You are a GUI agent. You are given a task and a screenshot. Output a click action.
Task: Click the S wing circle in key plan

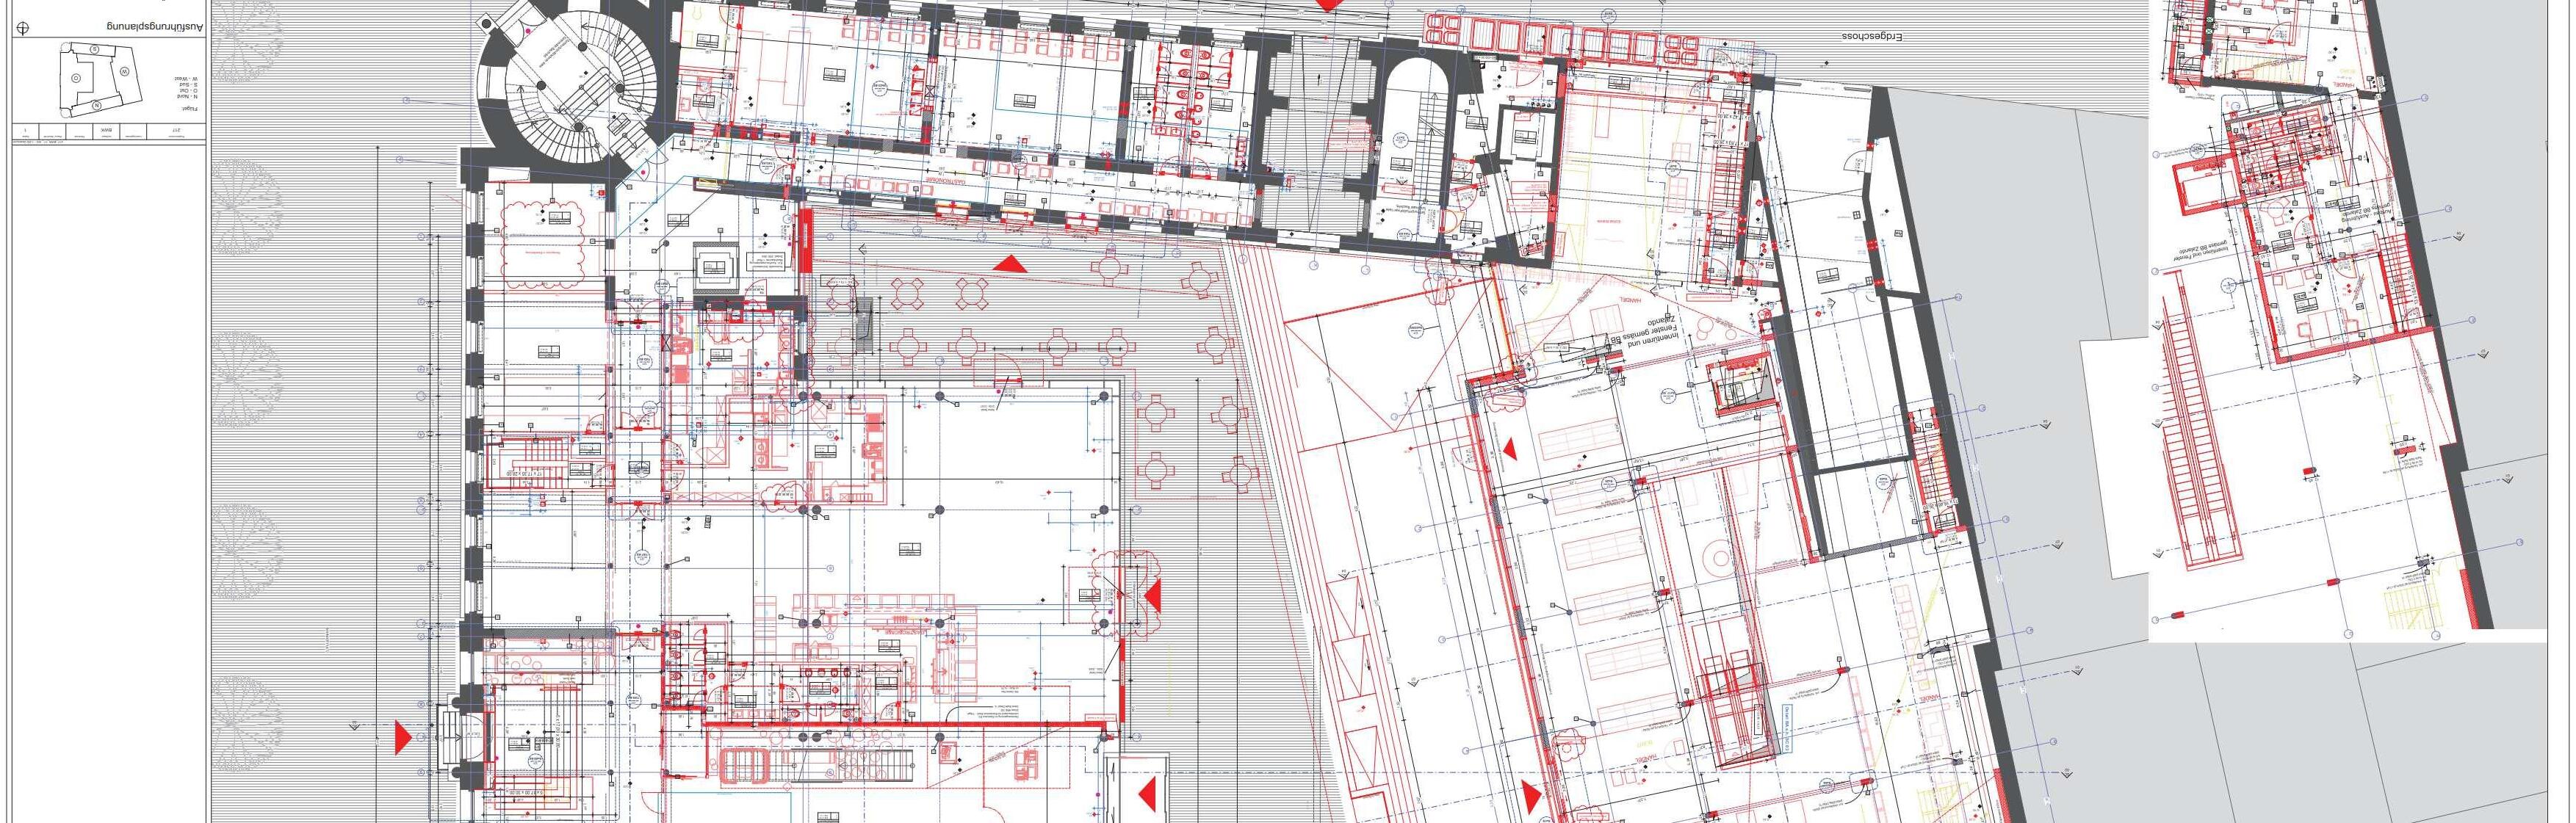coord(95,49)
